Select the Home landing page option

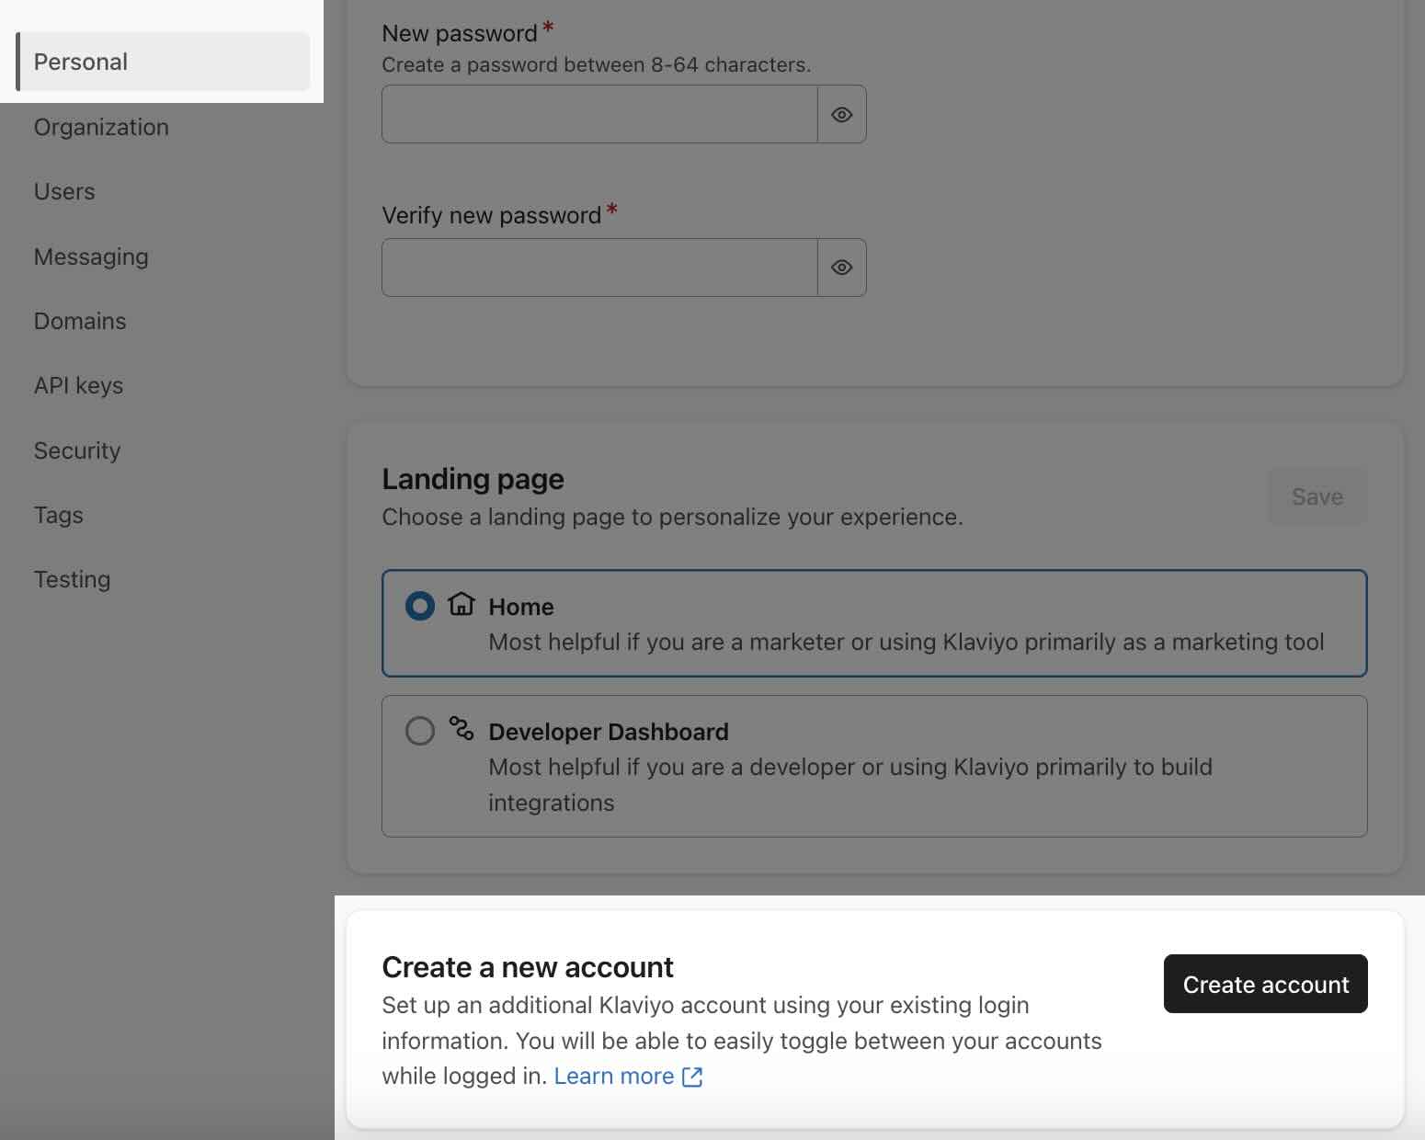(419, 606)
